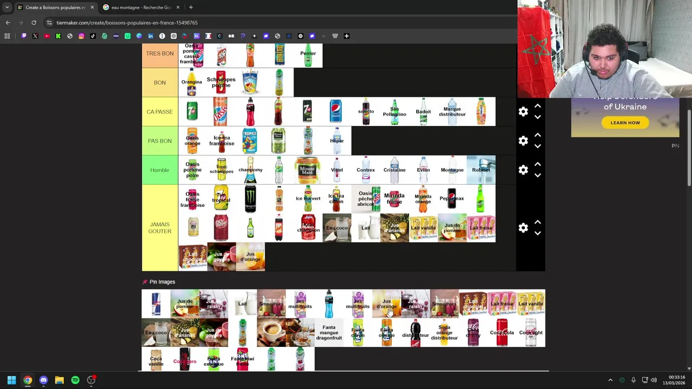Open settings gear for JAMAIS GOUTER tier
The width and height of the screenshot is (692, 389).
pos(523,228)
